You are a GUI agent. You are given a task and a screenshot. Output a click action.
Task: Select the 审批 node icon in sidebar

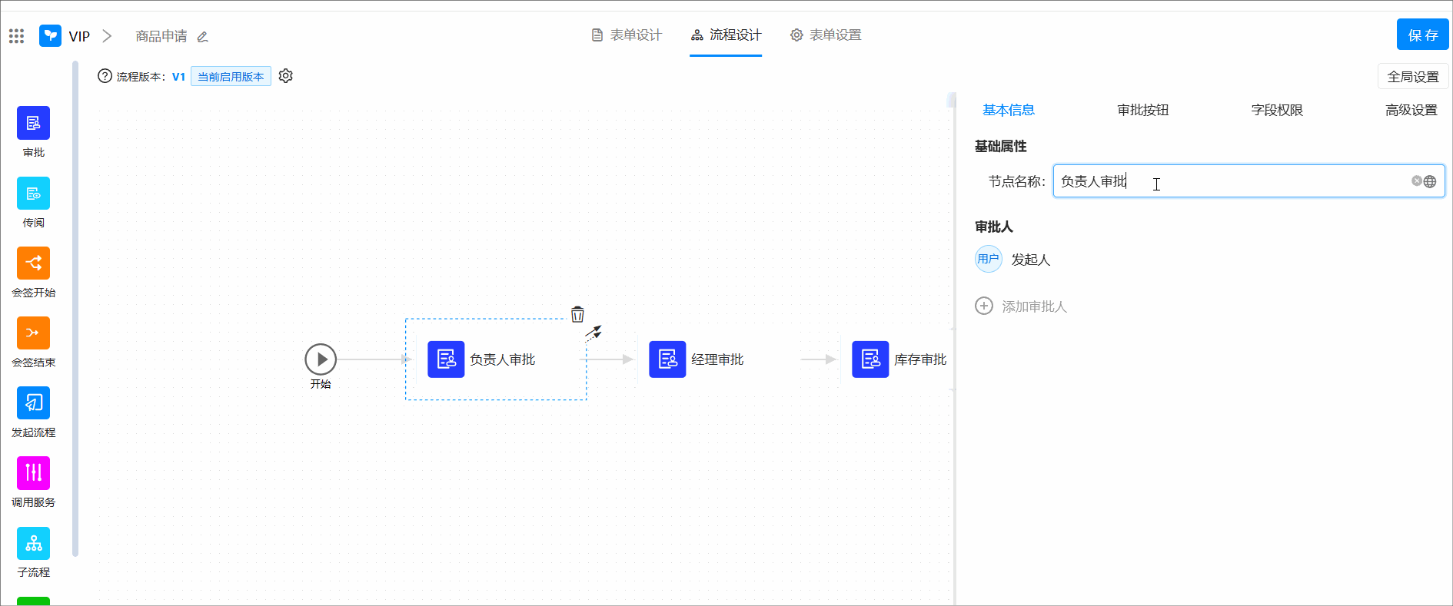(33, 123)
